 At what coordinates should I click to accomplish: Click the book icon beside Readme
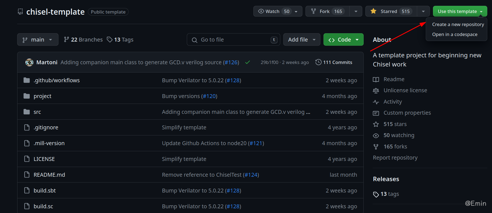pos(376,79)
